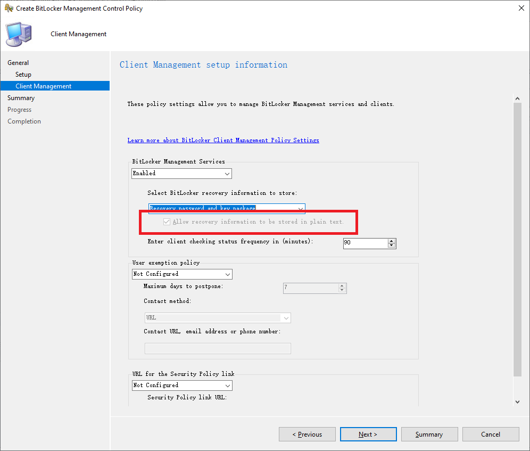Decrease client checking status frequency value
This screenshot has width=530, height=451.
(392, 245)
